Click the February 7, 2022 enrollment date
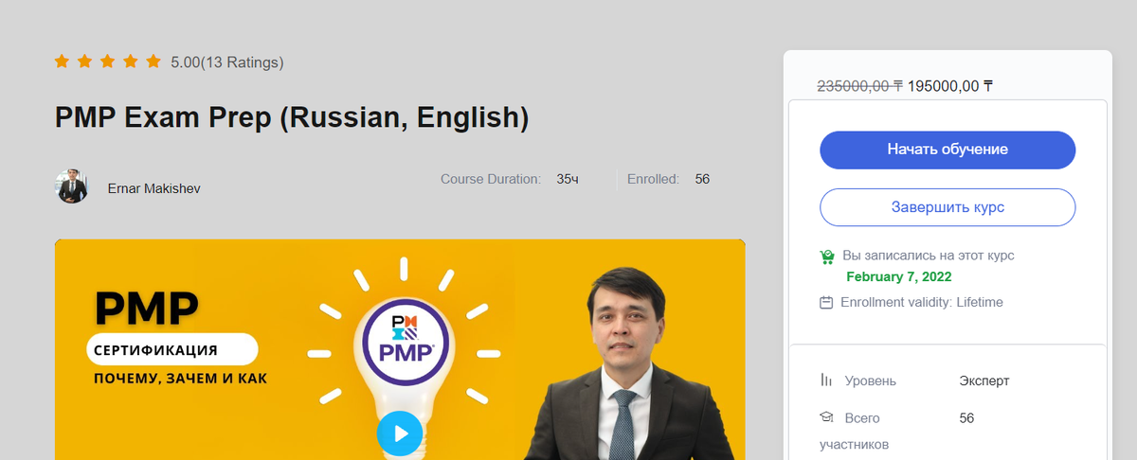 click(x=899, y=277)
